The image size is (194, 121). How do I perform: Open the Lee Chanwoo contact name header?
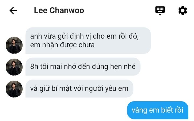click(x=59, y=11)
